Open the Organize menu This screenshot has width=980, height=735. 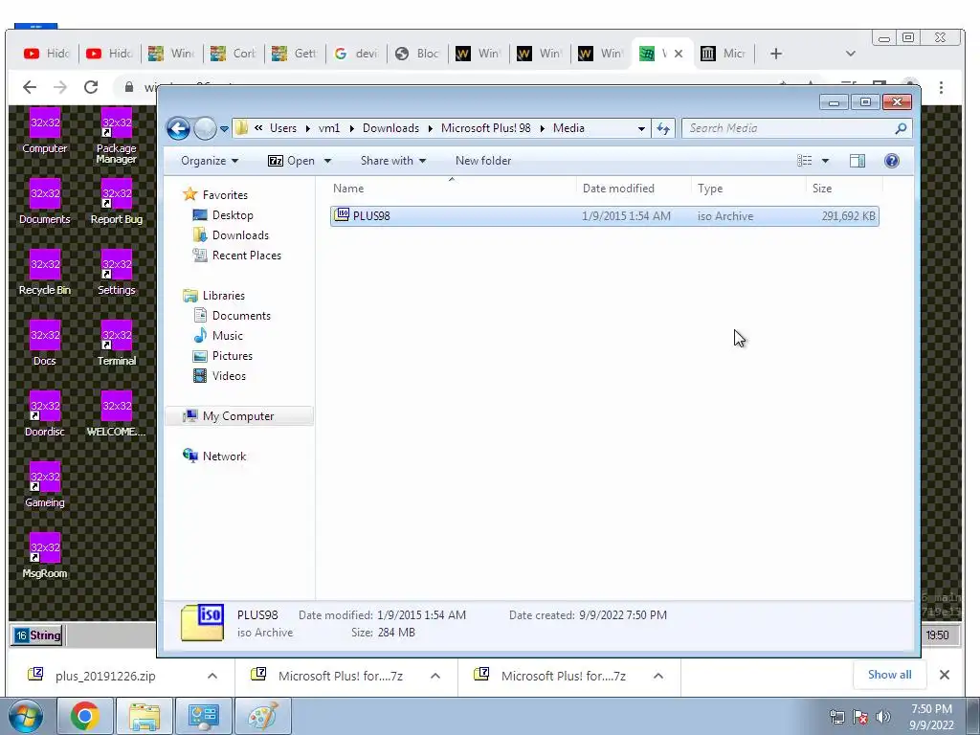pos(210,161)
